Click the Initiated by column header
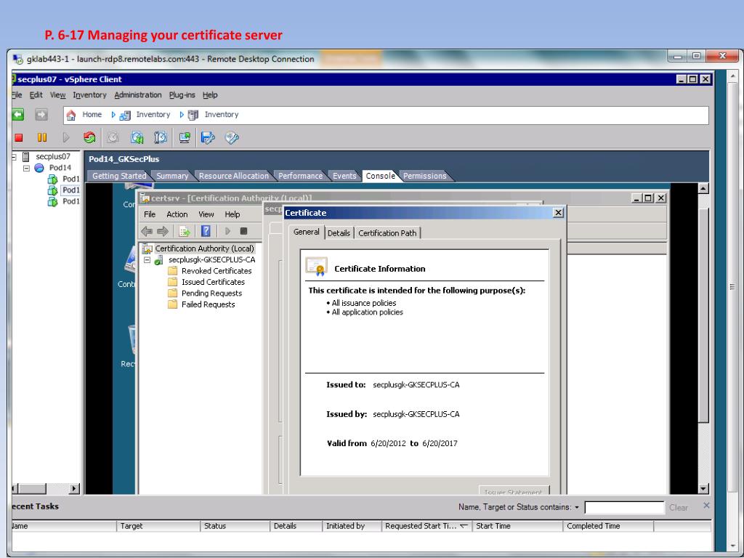744x558 pixels. [352, 526]
